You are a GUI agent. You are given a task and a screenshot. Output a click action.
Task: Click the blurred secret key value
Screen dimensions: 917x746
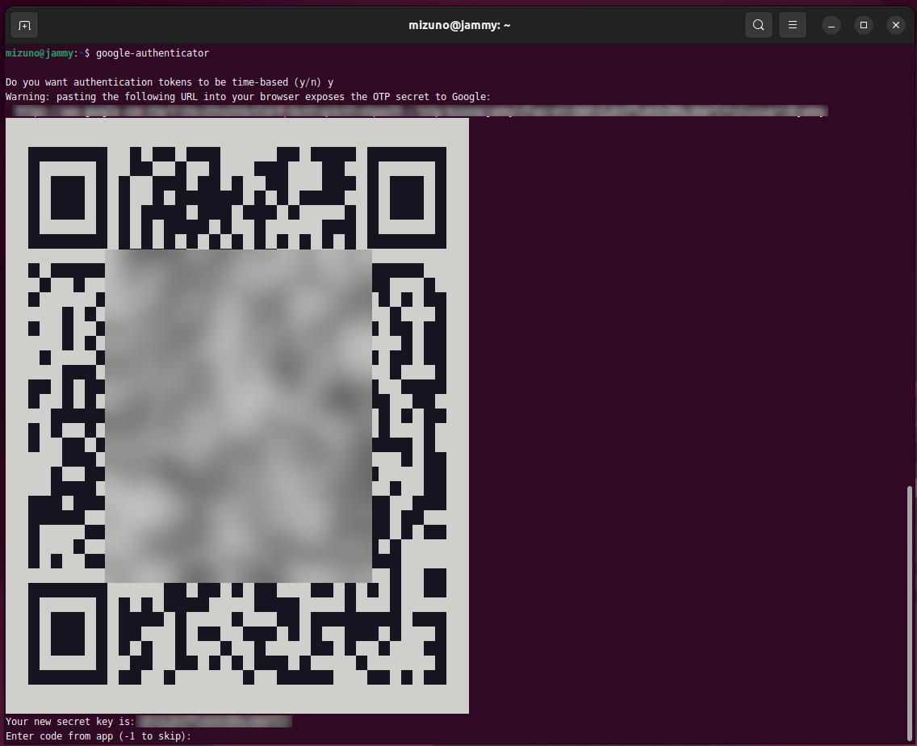[213, 722]
